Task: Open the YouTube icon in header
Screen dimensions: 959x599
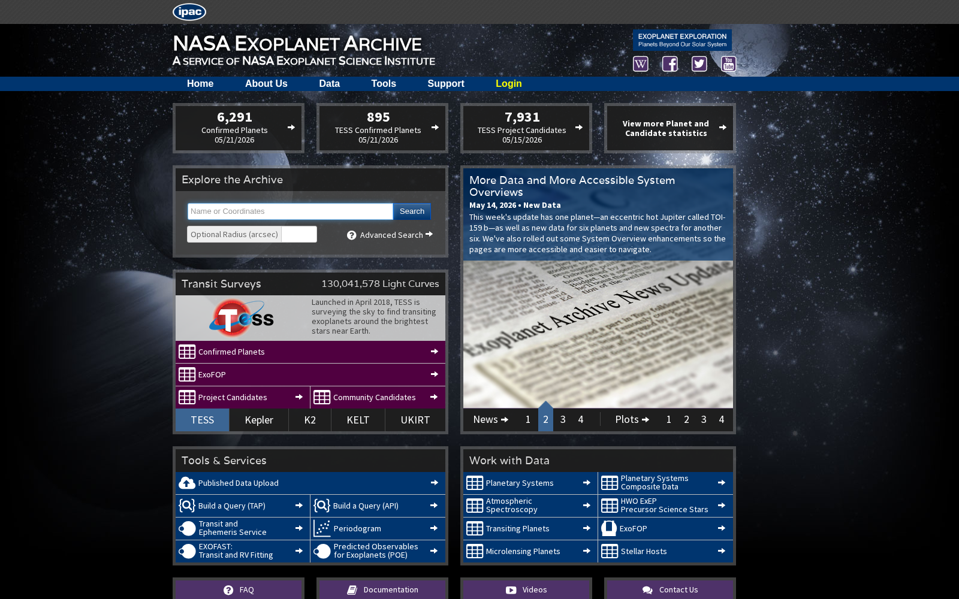Action: click(729, 64)
